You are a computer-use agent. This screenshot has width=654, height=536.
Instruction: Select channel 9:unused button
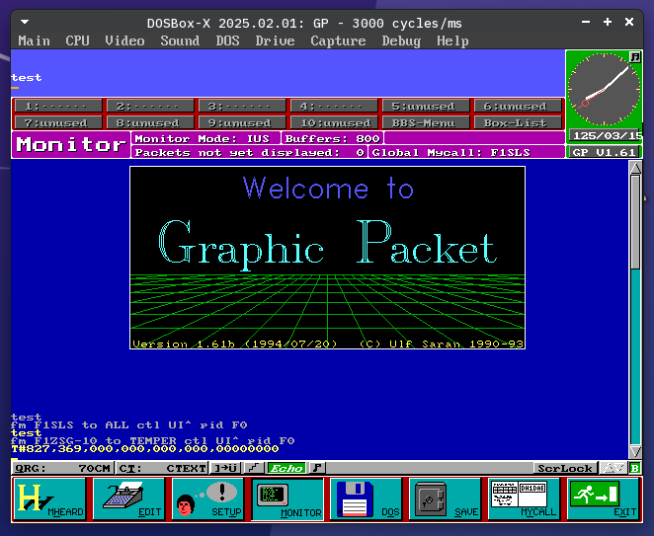click(242, 122)
